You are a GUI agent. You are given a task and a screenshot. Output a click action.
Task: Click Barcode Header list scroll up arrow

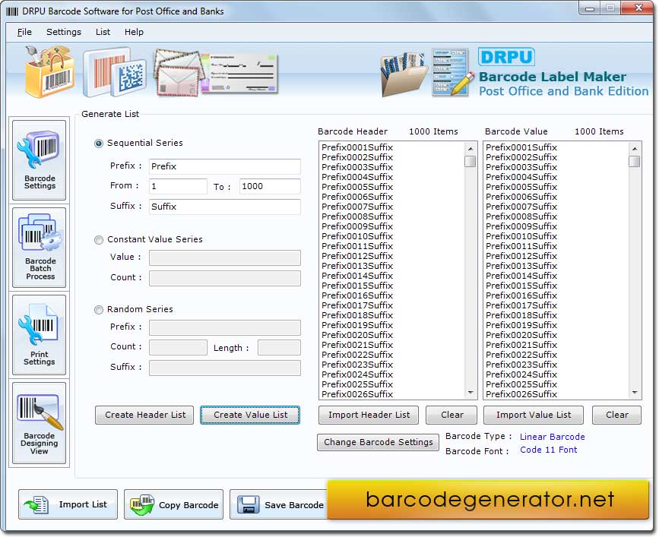(x=470, y=149)
